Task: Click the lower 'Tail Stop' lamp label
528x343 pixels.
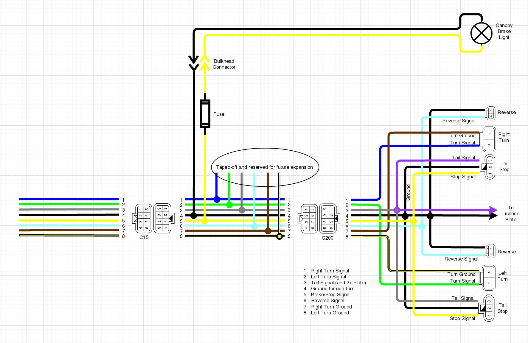Action: point(503,308)
